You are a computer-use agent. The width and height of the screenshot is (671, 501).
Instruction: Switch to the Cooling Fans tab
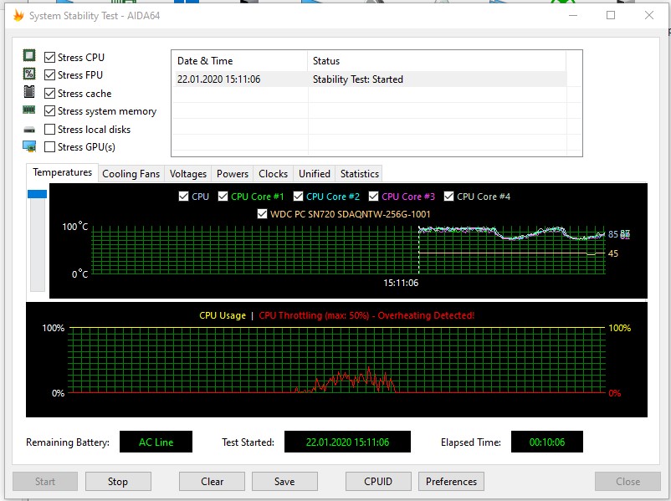tap(131, 174)
